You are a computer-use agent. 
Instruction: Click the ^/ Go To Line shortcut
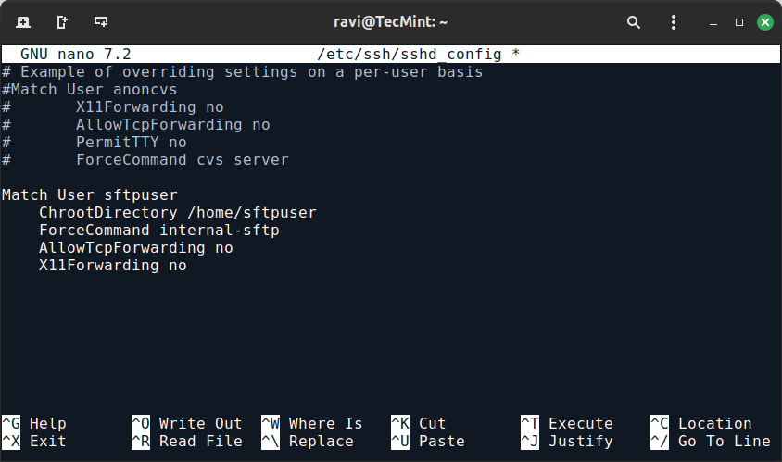711,442
